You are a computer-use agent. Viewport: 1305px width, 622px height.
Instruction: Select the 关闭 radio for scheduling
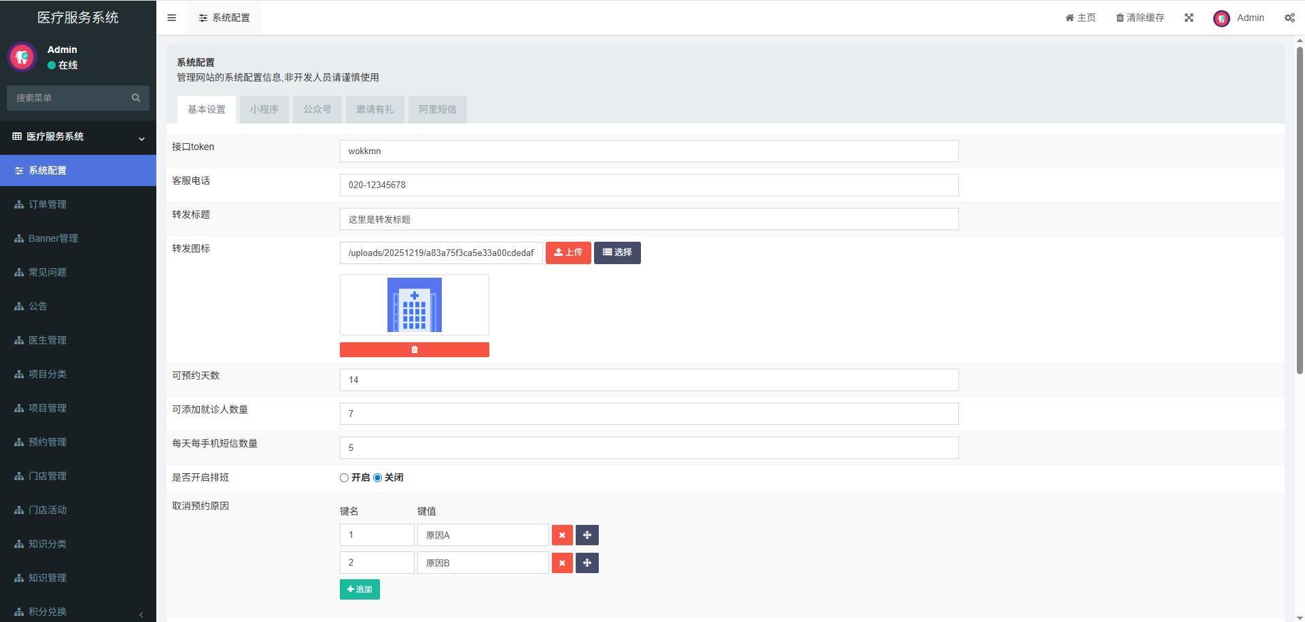coord(377,478)
